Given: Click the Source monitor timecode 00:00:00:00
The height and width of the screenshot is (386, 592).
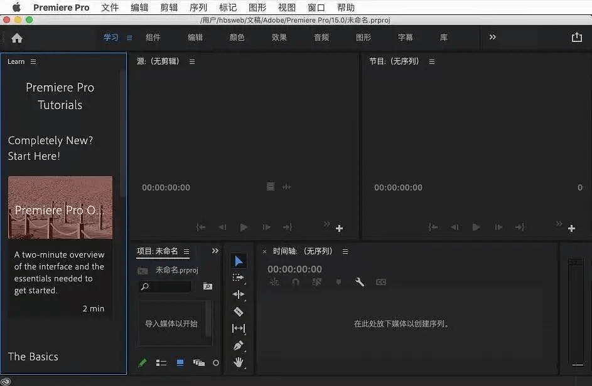Looking at the screenshot, I should coord(166,187).
